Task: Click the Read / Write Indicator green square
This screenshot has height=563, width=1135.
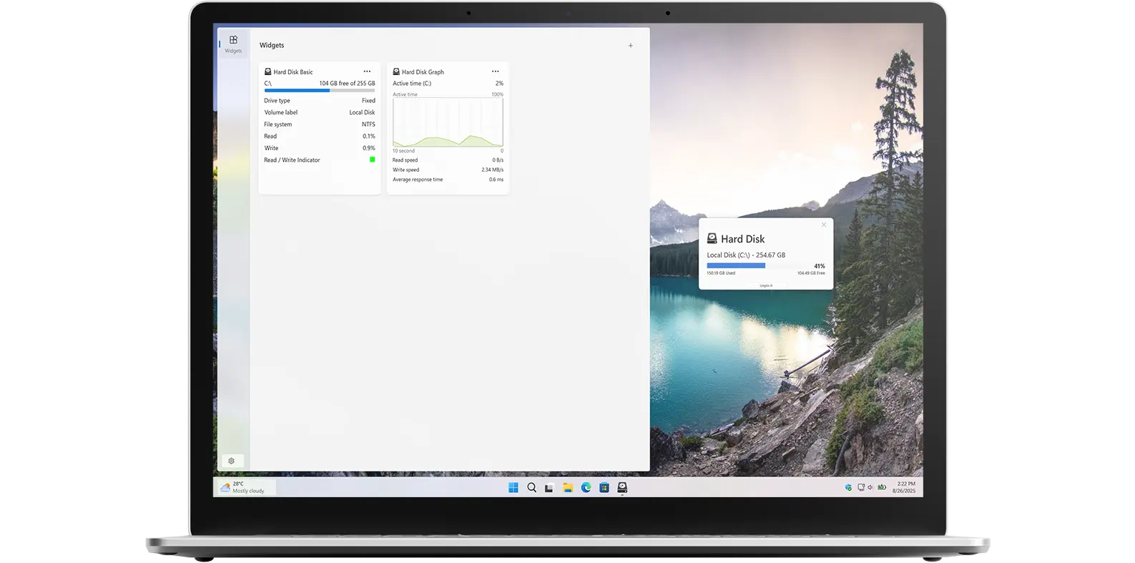Action: click(372, 160)
